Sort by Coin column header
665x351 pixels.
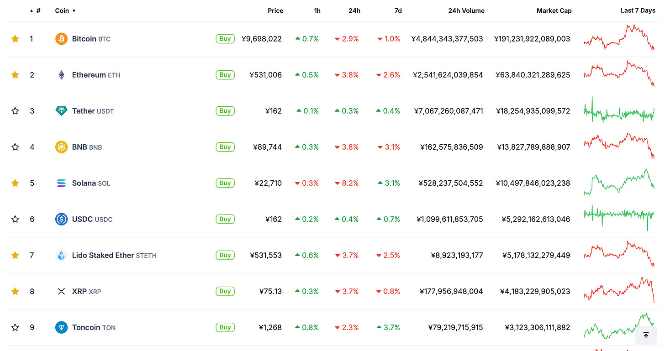[65, 10]
